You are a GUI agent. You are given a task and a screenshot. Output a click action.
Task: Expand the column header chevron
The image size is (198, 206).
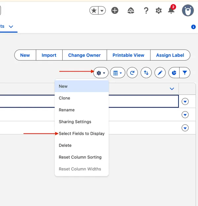(172, 89)
